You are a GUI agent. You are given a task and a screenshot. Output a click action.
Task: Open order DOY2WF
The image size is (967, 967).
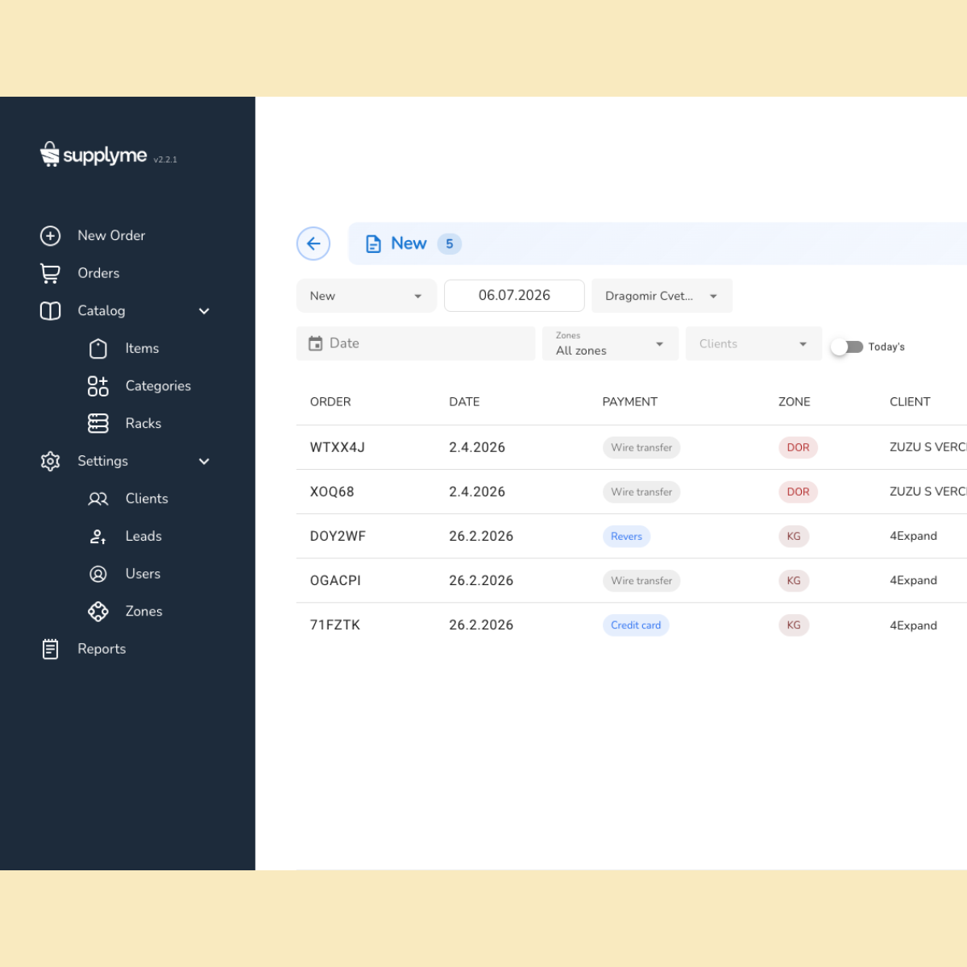tap(338, 536)
